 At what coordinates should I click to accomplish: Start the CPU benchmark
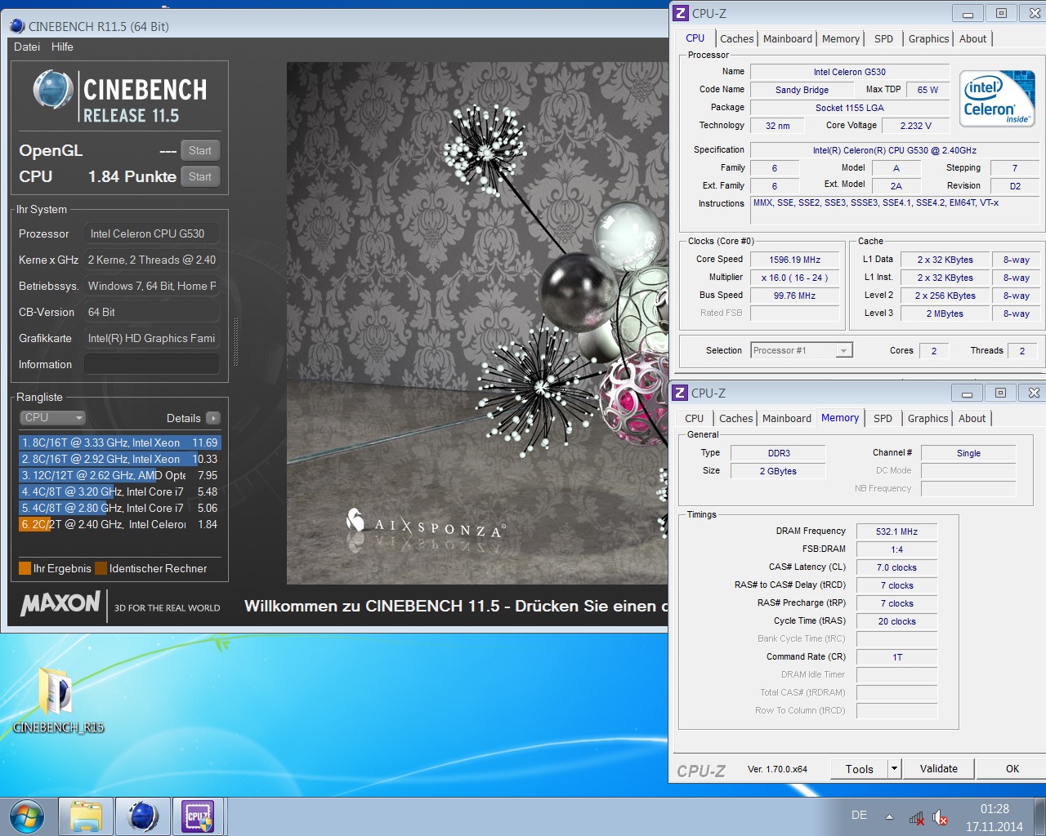(199, 176)
